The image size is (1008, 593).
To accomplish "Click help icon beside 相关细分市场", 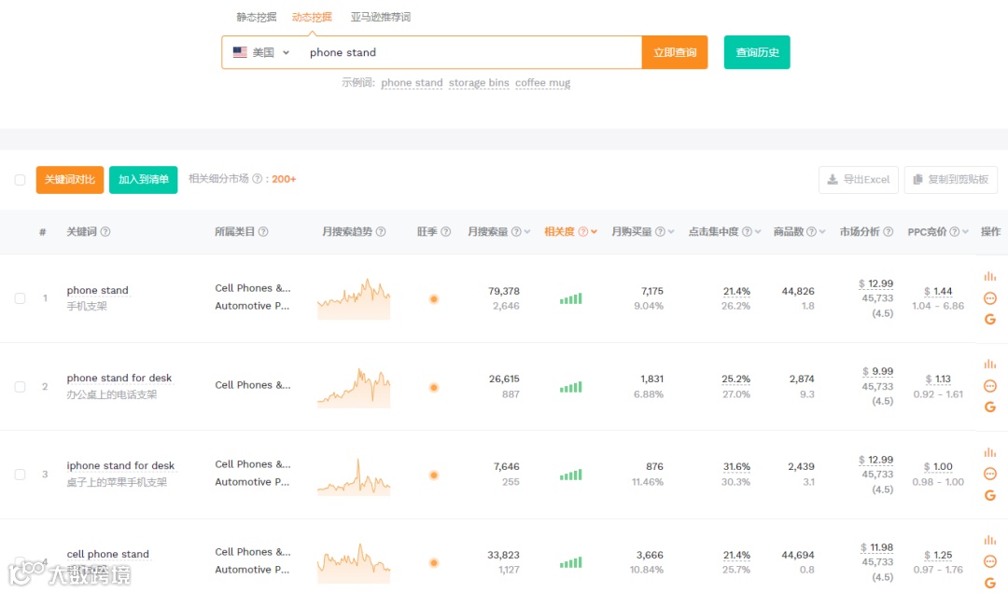I will pyautogui.click(x=258, y=179).
